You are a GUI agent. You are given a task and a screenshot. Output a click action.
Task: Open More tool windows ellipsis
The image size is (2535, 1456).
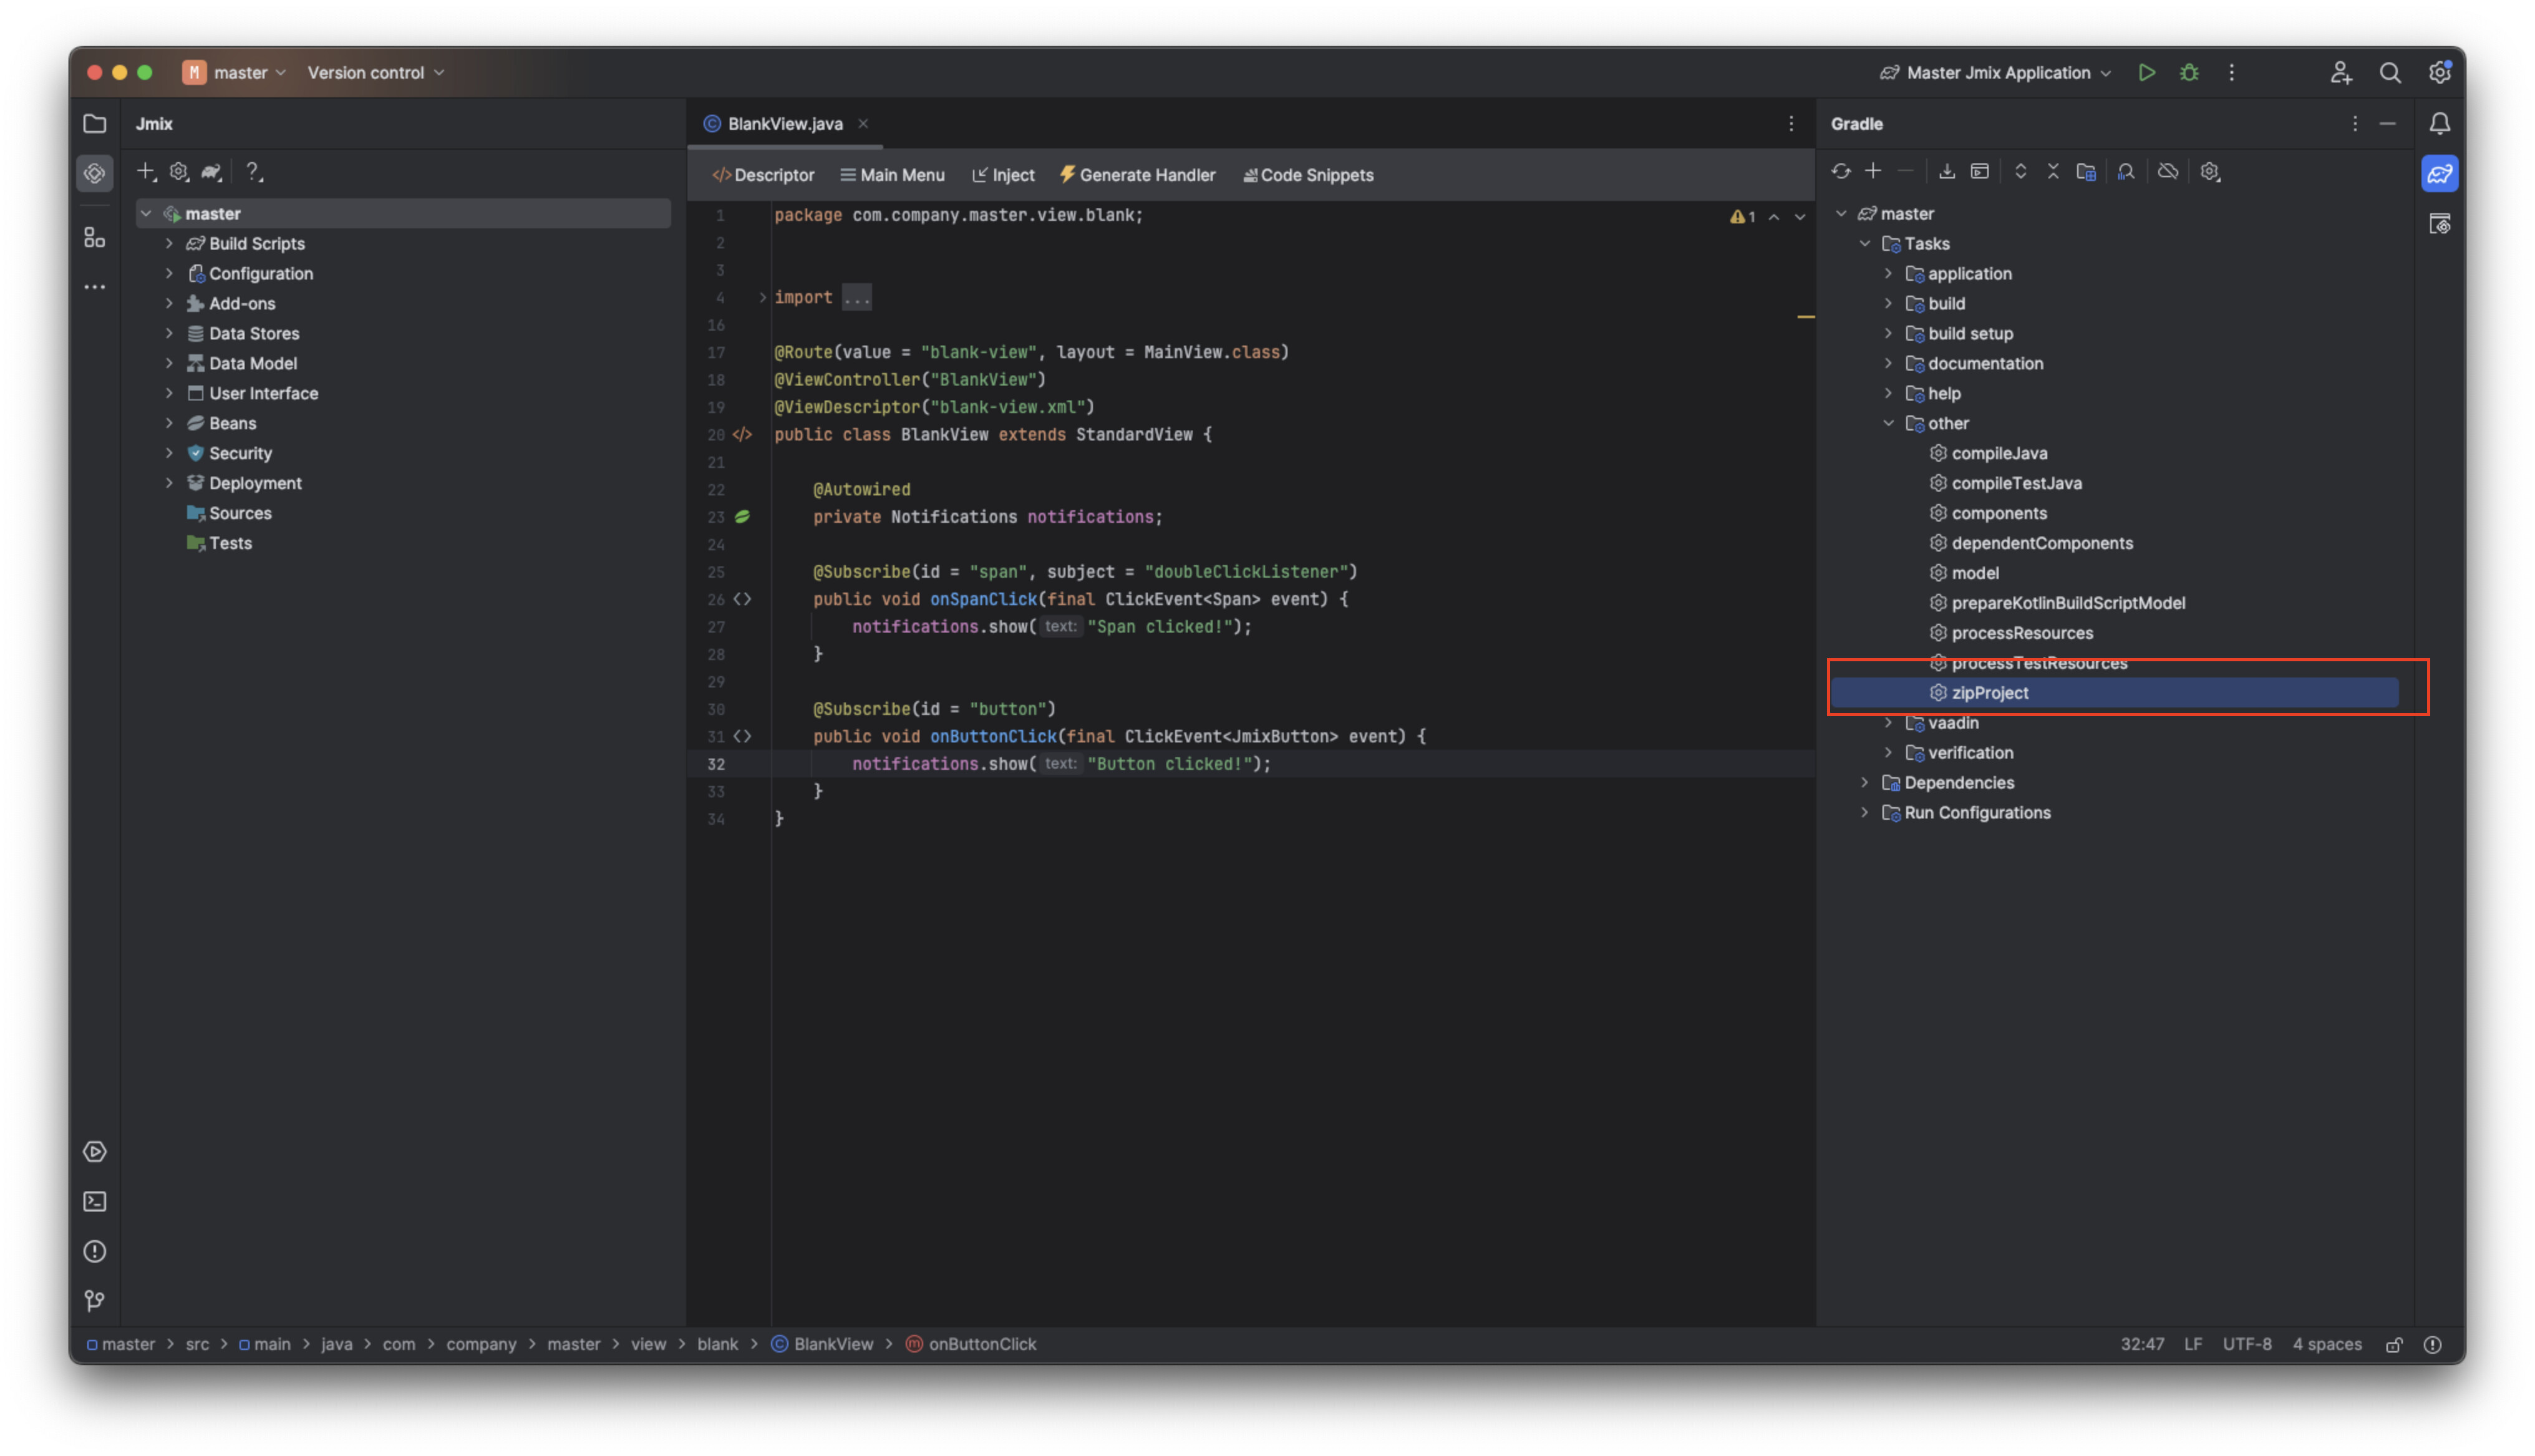[x=95, y=287]
